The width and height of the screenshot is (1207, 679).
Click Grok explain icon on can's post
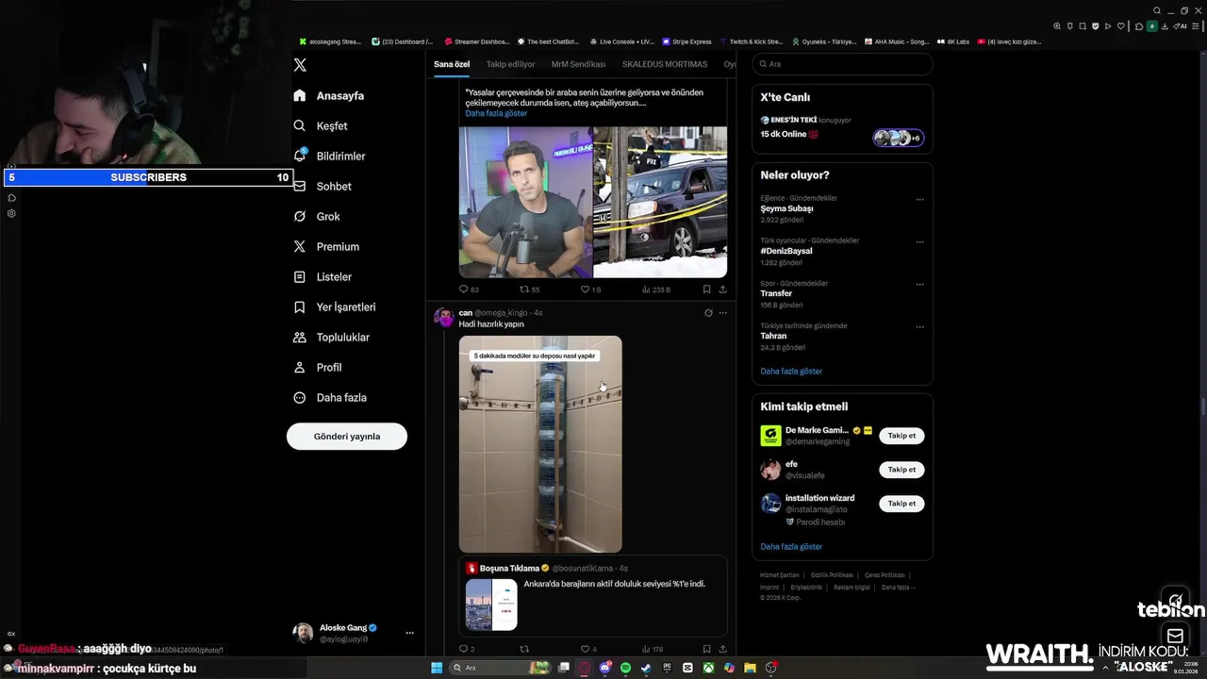pyautogui.click(x=708, y=312)
